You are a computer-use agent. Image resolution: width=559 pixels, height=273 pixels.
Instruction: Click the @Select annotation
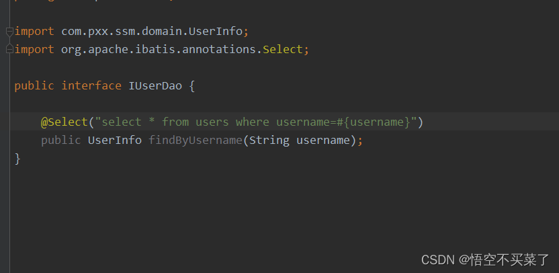click(64, 122)
